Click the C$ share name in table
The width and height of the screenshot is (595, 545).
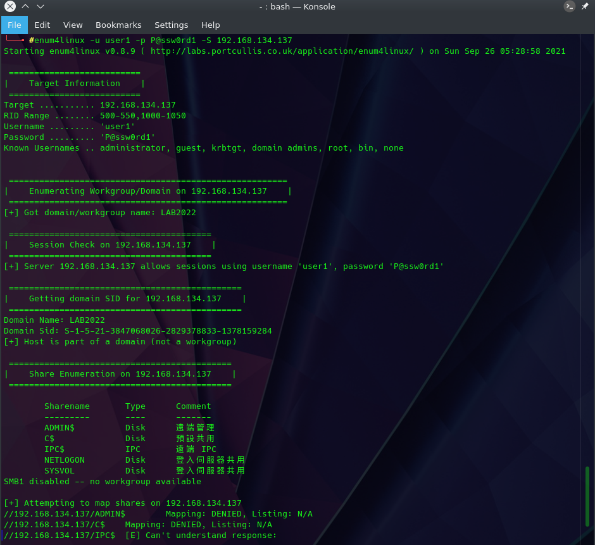click(49, 438)
